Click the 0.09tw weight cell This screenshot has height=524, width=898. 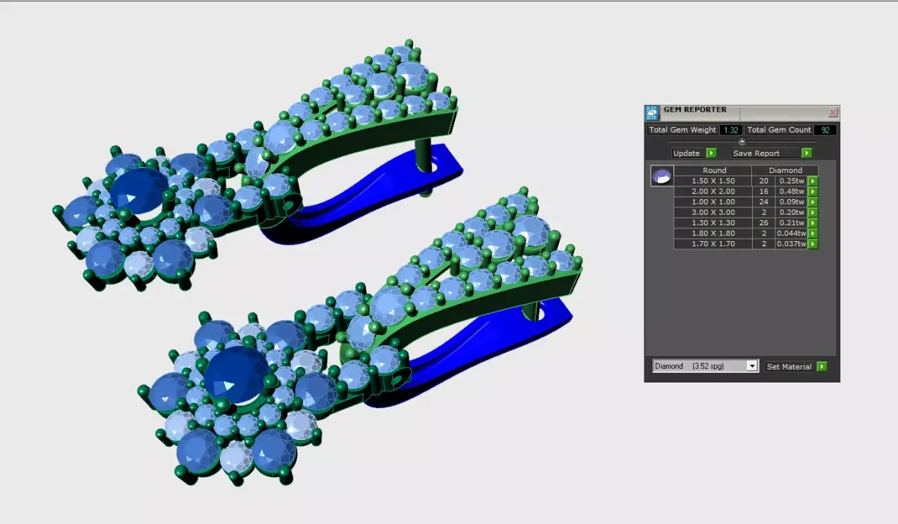792,201
